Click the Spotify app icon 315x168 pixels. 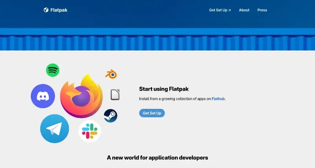coord(53,70)
